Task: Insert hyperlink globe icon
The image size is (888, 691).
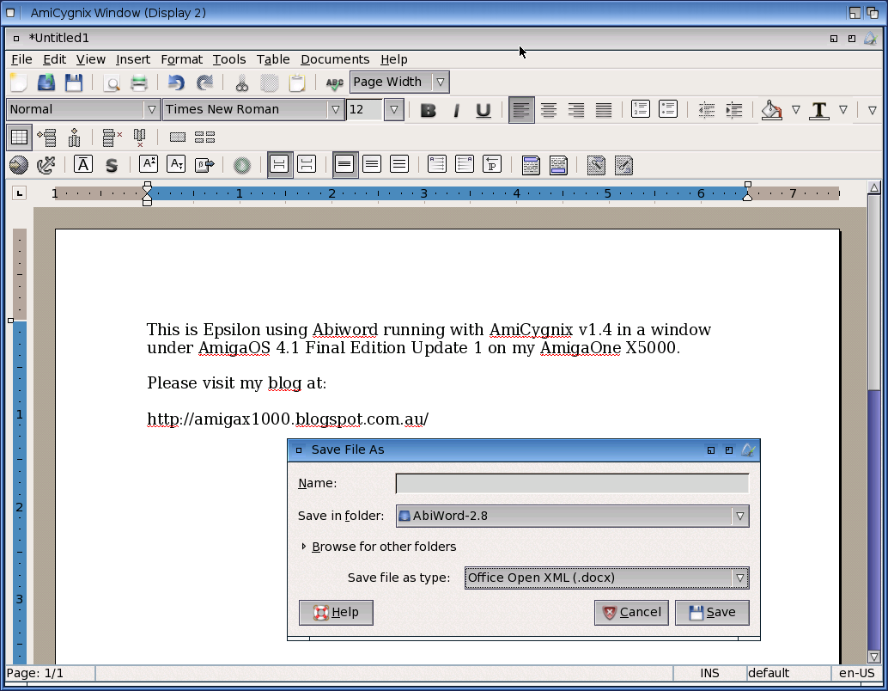Action: click(x=19, y=165)
